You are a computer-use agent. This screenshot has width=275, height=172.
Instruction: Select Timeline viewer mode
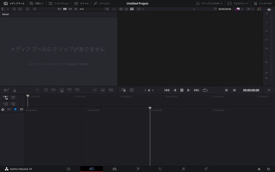tap(132, 9)
